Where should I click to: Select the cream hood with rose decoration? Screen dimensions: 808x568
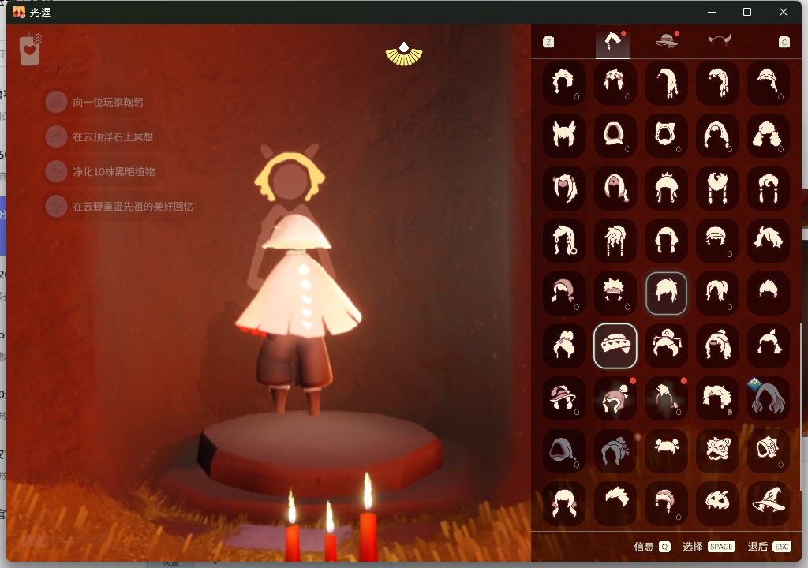pos(769,451)
